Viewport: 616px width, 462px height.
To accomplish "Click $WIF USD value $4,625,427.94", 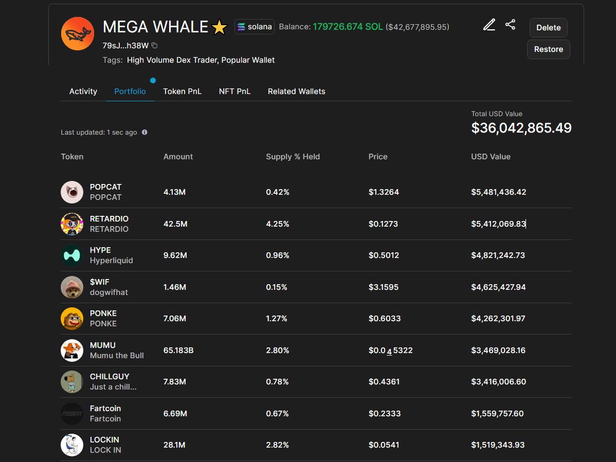I will [x=499, y=287].
